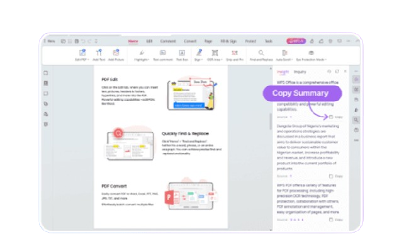Close the Insight side panel

(345, 72)
